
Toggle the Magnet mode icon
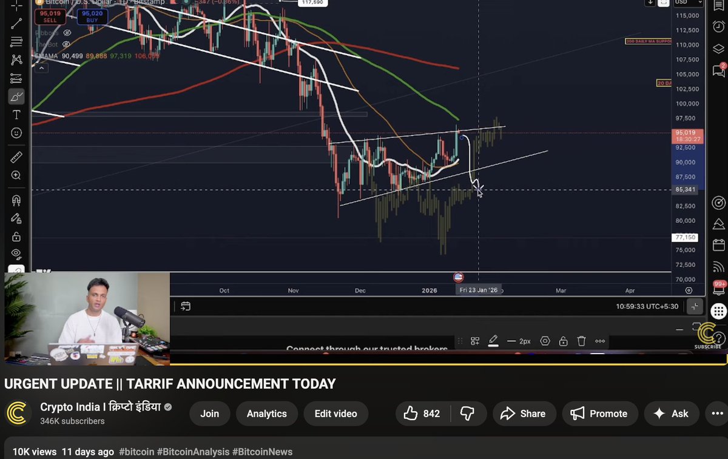[x=16, y=200]
